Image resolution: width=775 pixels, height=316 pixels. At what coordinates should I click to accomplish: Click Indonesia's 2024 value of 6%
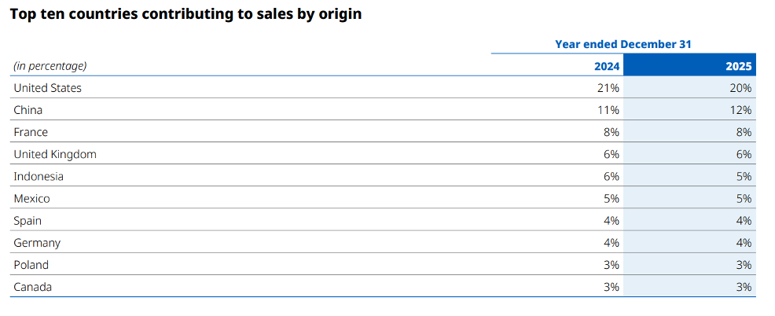point(611,177)
